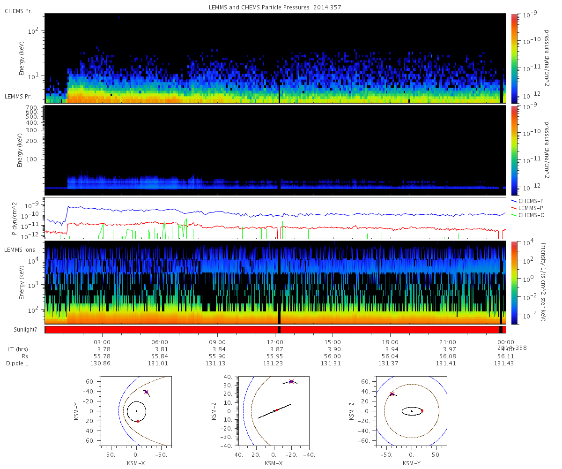Click the red dot in the middle KSM-X/KSM-Z plot
The width and height of the screenshot is (562, 469).
277,410
